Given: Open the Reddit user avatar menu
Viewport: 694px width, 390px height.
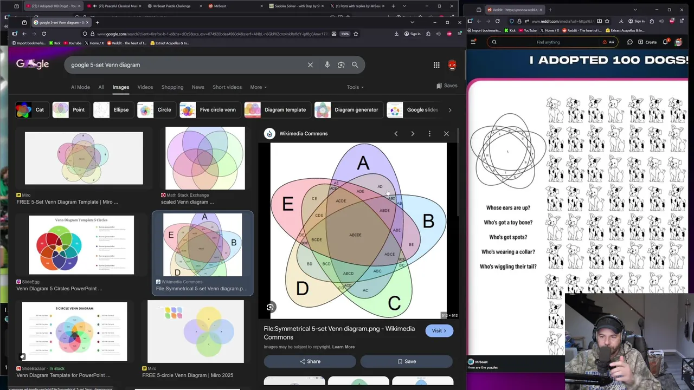Looking at the screenshot, I should pyautogui.click(x=678, y=42).
